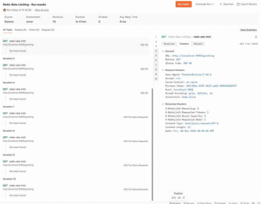Click '429 Too Many Requests' in Iteration 10

(136, 190)
